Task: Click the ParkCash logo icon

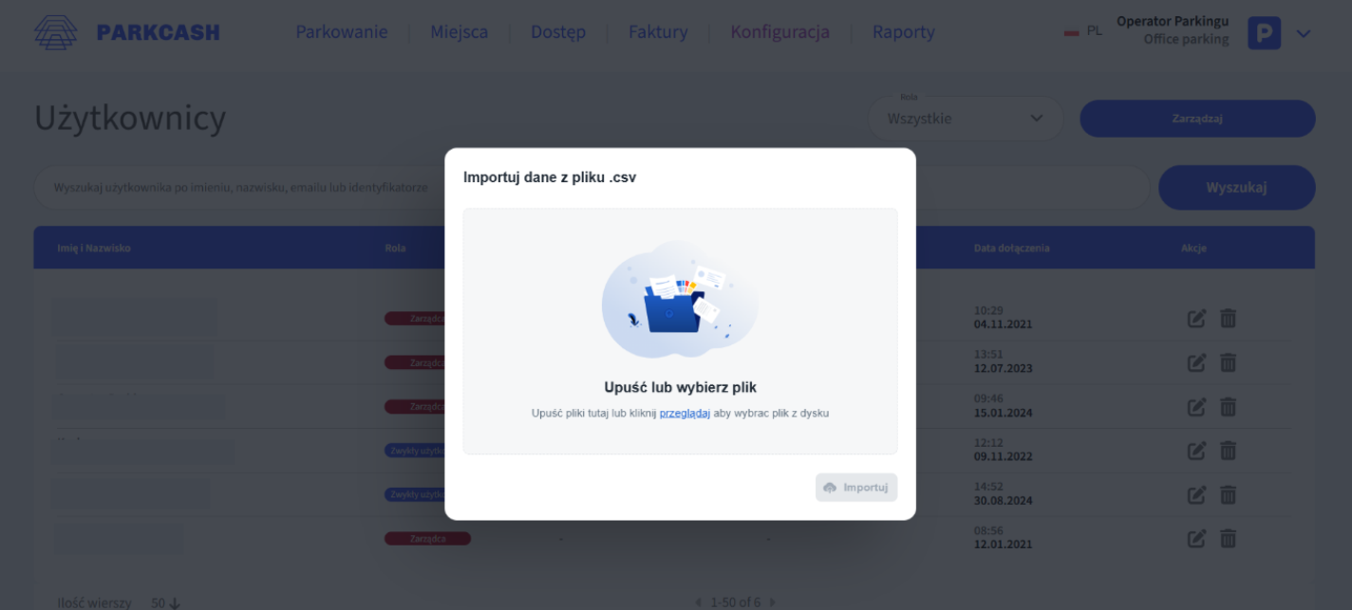Action: 56,32
